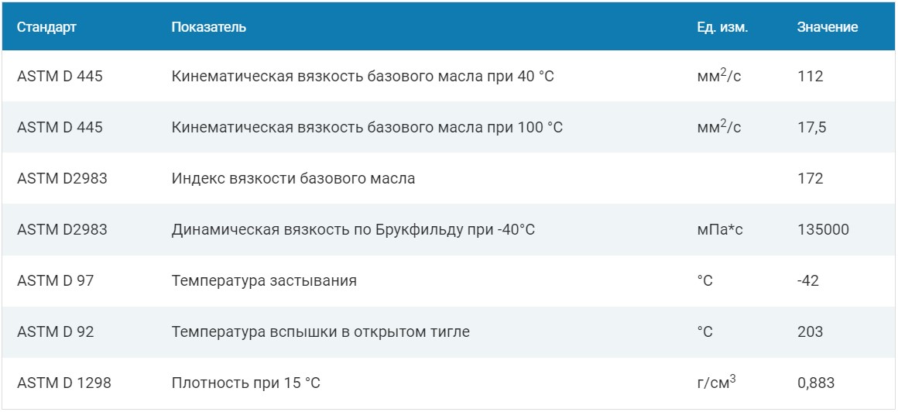Click Индекс вязкости базового масла text
The image size is (898, 412).
pyautogui.click(x=293, y=179)
